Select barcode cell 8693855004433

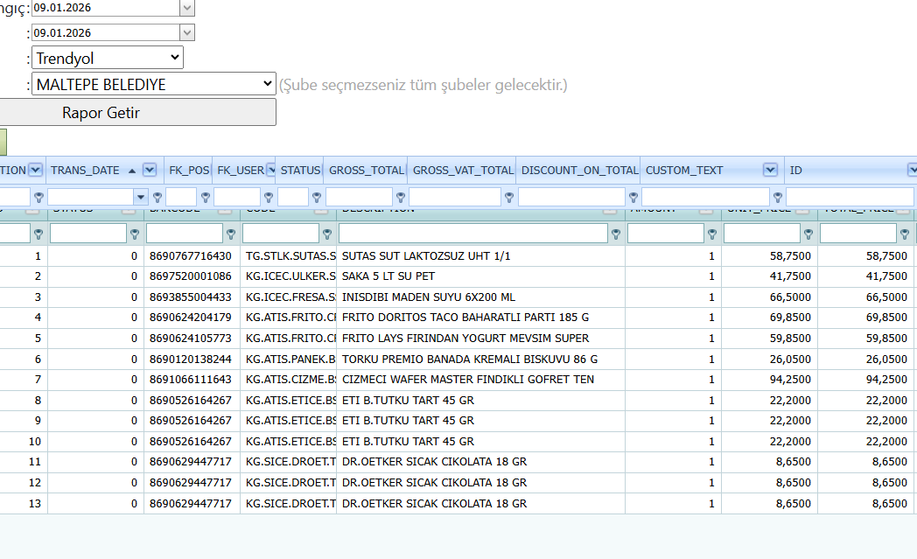click(x=192, y=297)
